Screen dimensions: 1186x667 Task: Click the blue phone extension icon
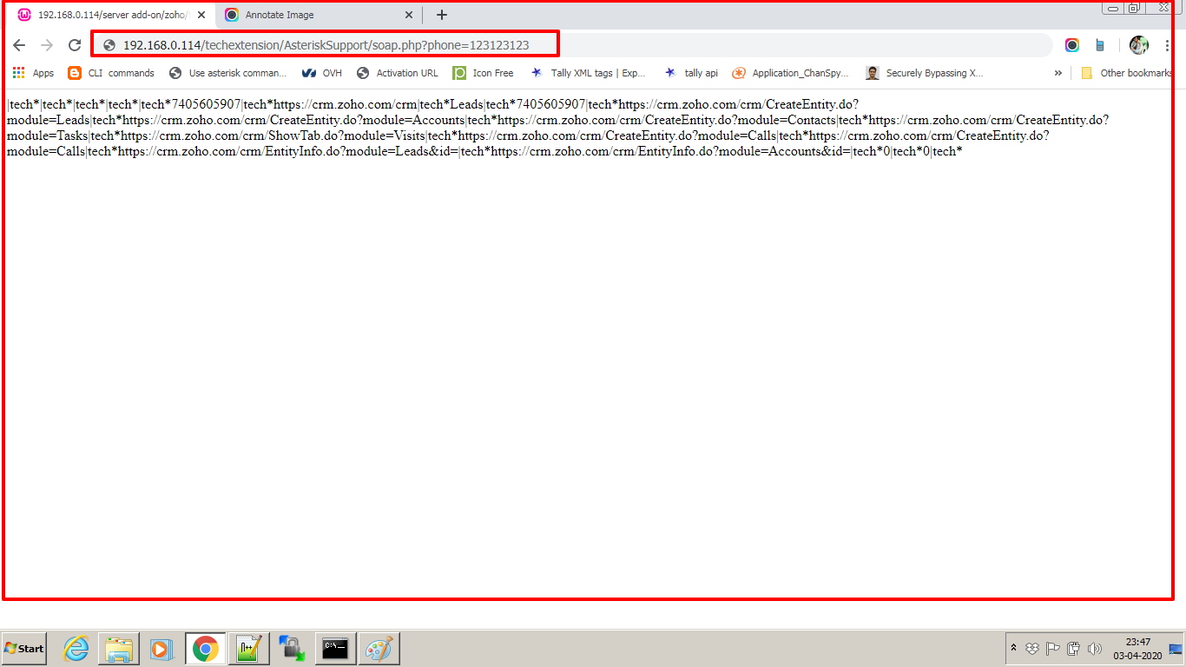1100,45
